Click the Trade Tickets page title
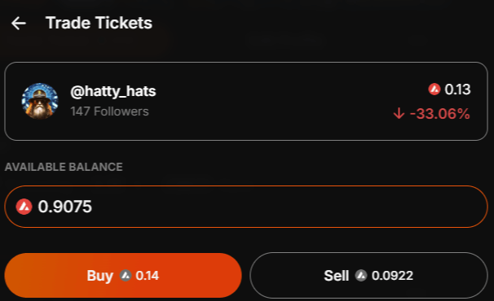Image resolution: width=494 pixels, height=301 pixels. tap(99, 23)
